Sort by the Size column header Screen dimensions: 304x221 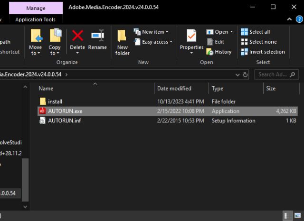pos(271,88)
